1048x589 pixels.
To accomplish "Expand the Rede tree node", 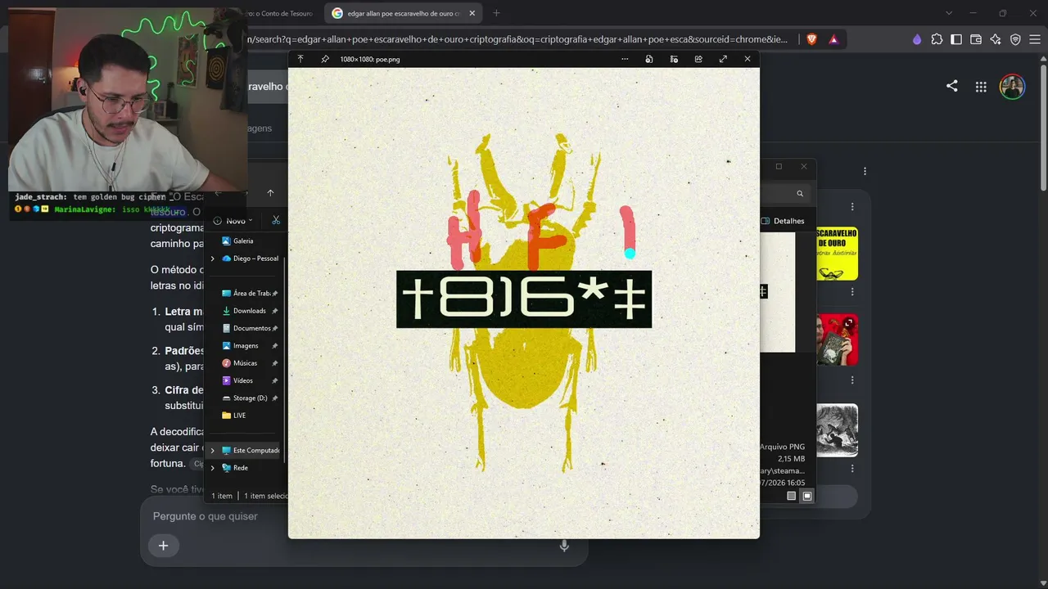I will pyautogui.click(x=213, y=468).
